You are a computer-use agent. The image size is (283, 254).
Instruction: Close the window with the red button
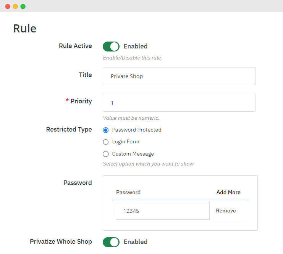click(8, 6)
